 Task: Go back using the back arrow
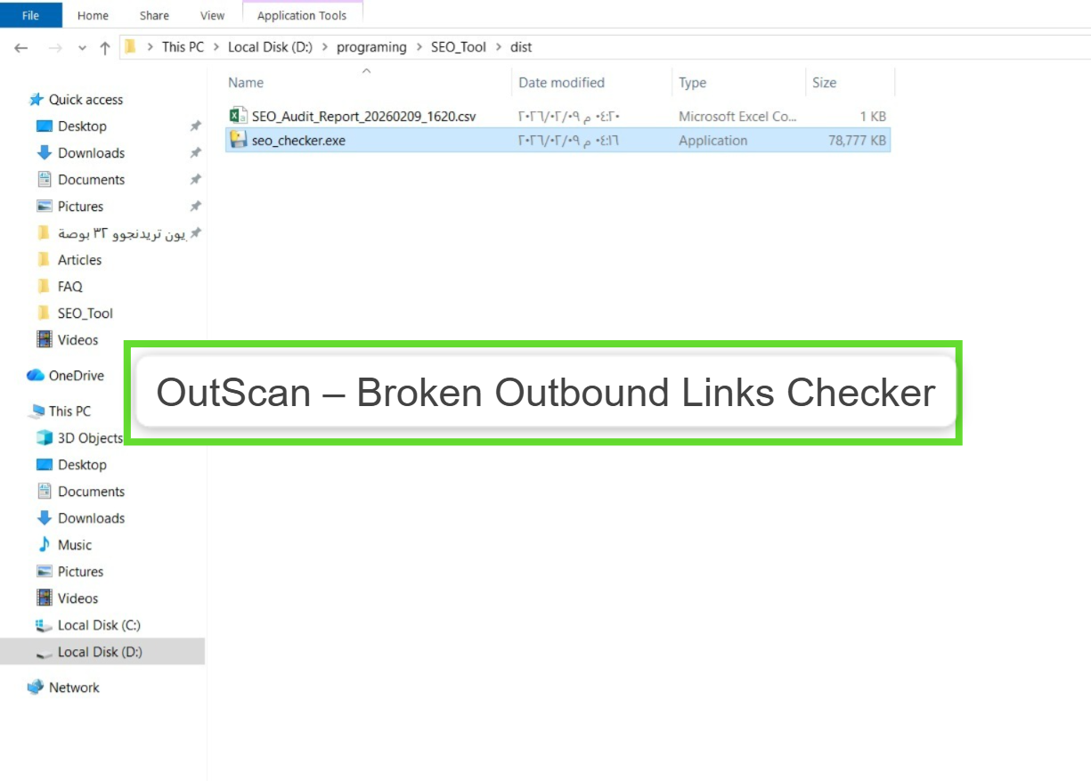click(20, 47)
